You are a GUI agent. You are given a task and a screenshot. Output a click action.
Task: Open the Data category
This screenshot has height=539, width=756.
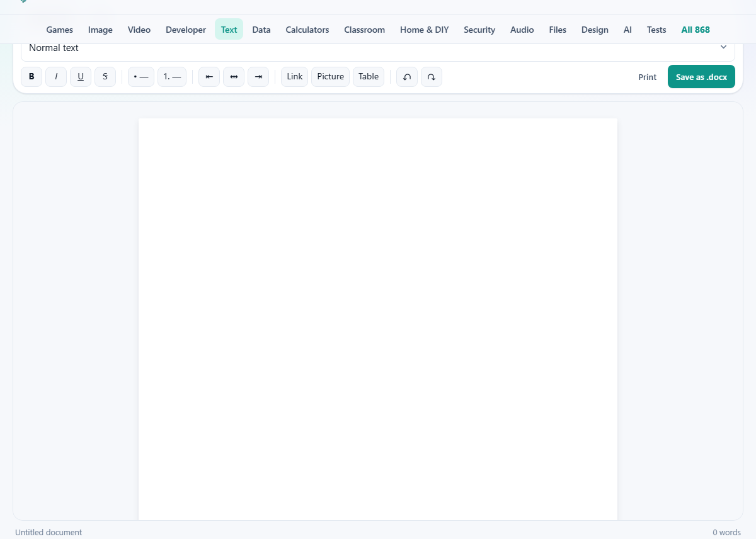pos(261,30)
